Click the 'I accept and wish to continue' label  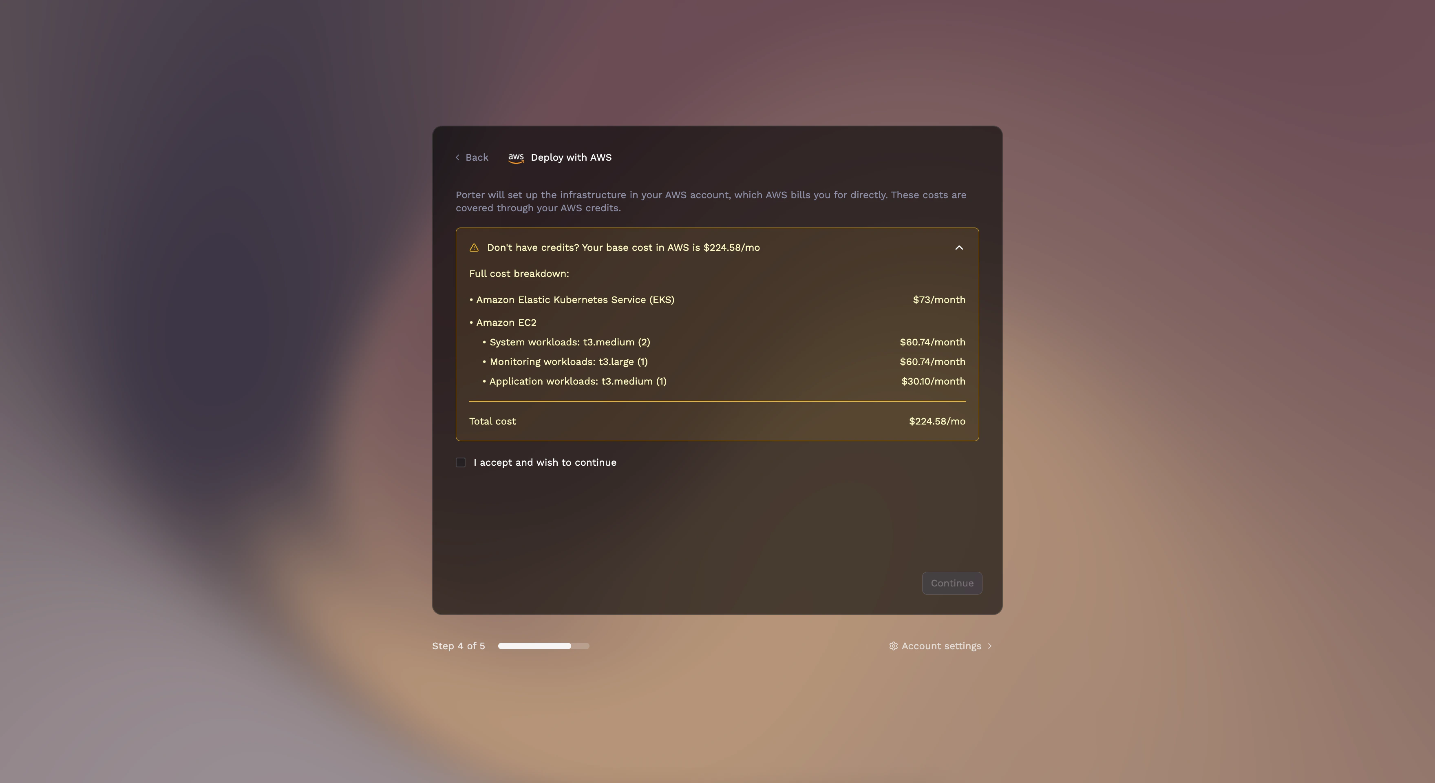pos(545,462)
